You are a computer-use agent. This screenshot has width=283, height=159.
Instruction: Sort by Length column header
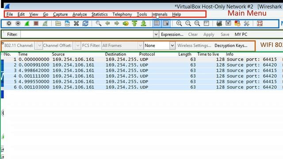185,54
